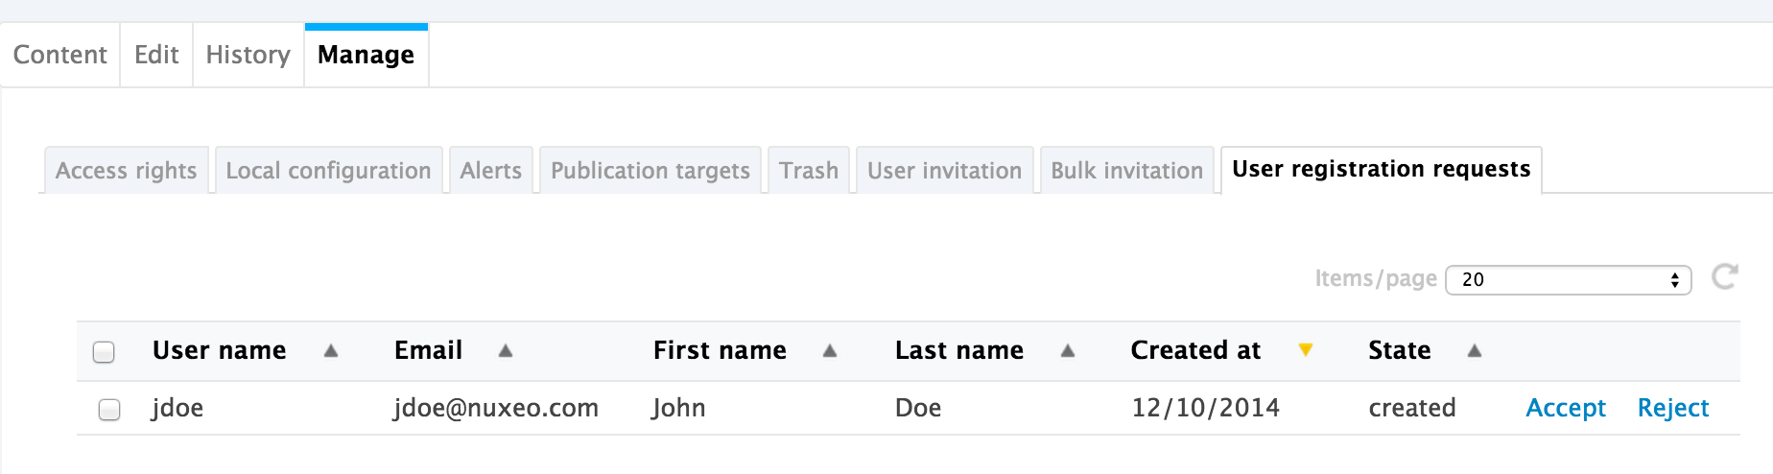The width and height of the screenshot is (1773, 474).
Task: Accept jdoe's registration request
Action: (x=1566, y=408)
